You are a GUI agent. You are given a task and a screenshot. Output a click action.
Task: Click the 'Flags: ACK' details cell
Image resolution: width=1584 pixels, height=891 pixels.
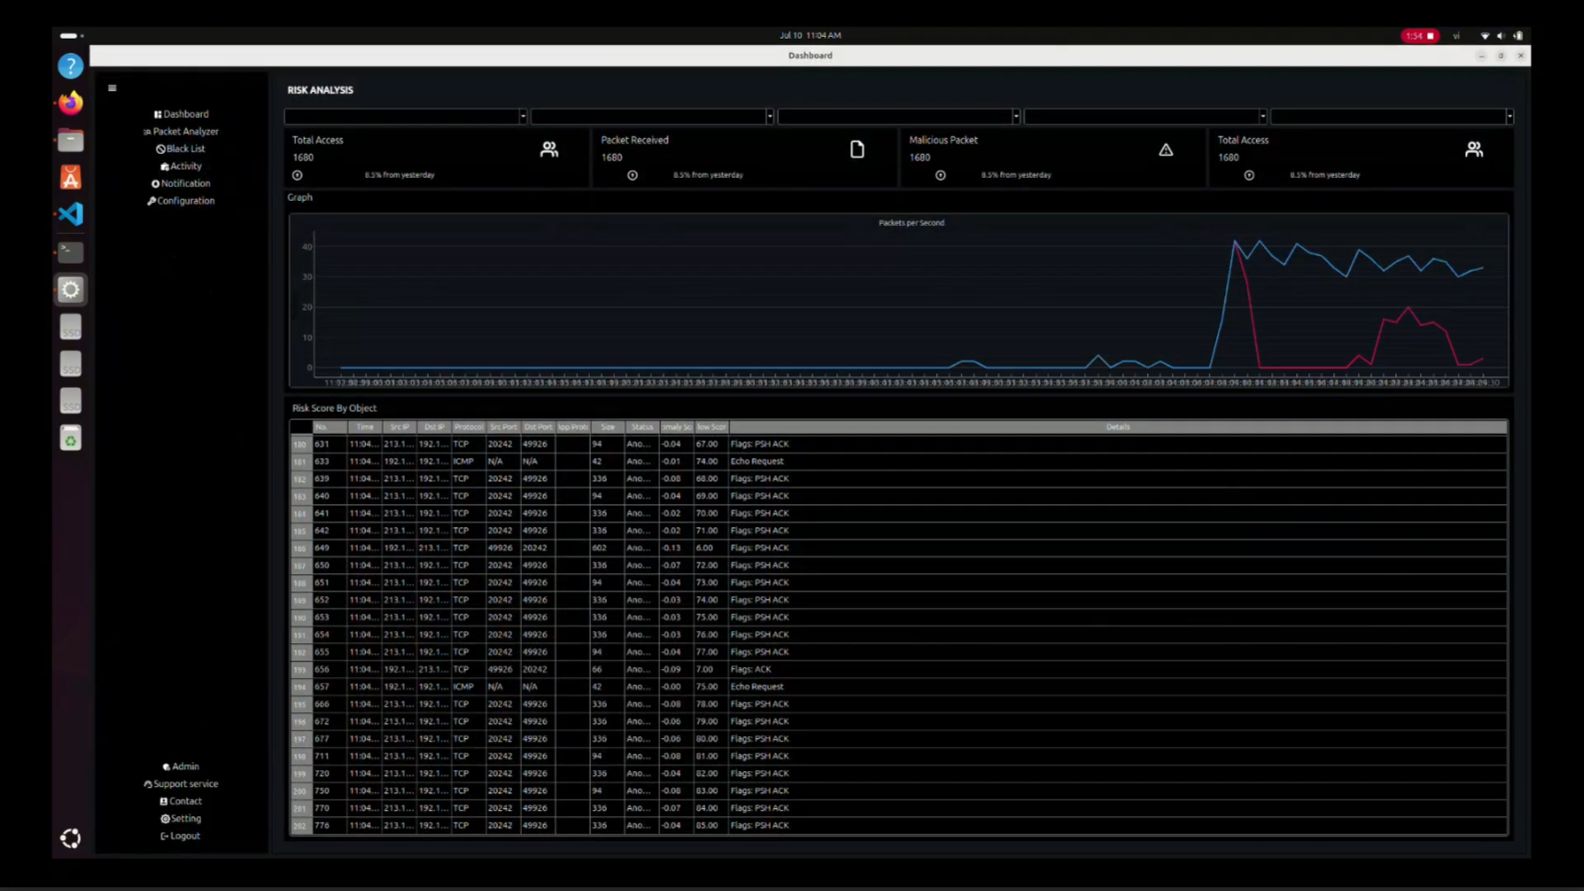coord(1117,670)
